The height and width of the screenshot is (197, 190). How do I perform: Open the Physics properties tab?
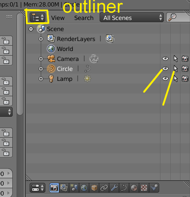pos(154,188)
